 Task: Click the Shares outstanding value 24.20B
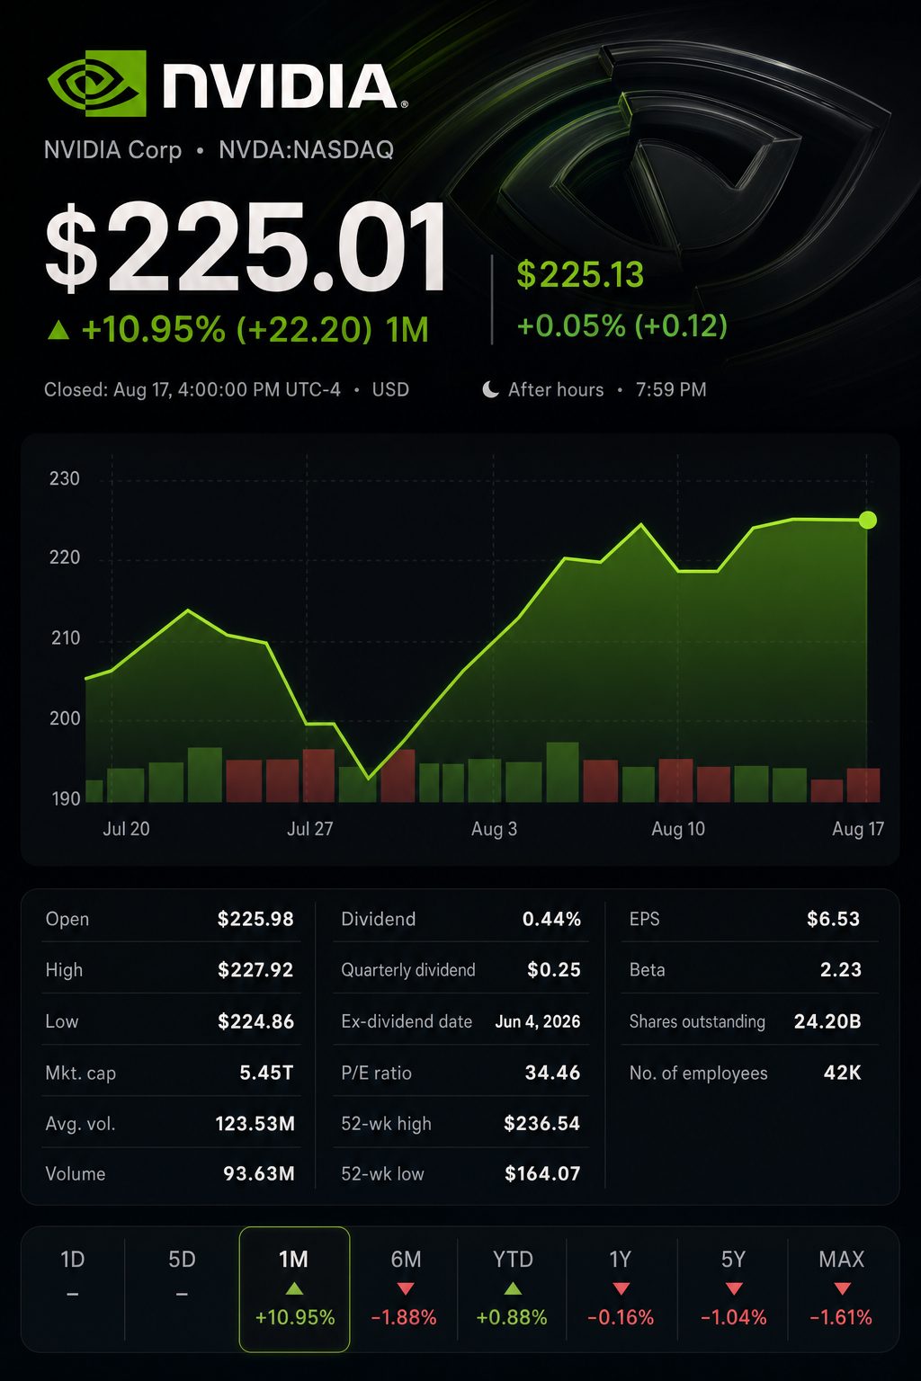point(827,1021)
